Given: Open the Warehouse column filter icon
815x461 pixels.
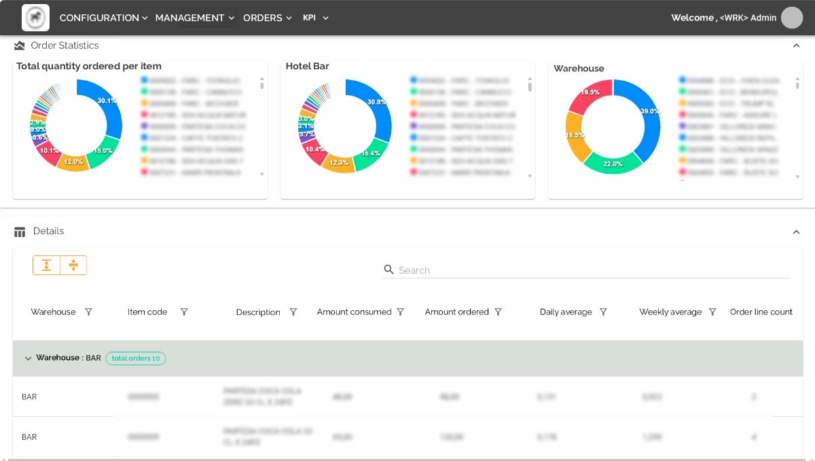Looking at the screenshot, I should (x=89, y=312).
